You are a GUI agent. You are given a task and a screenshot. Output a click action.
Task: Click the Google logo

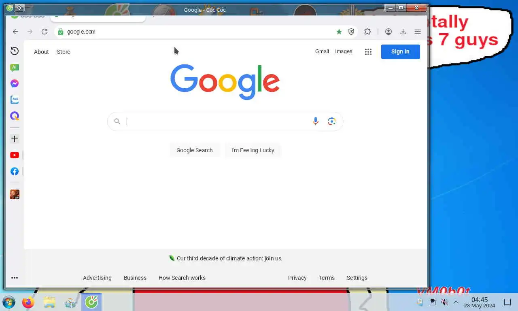point(225,82)
